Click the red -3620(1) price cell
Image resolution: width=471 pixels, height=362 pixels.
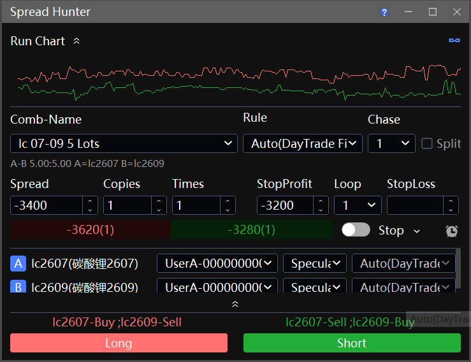(x=91, y=229)
